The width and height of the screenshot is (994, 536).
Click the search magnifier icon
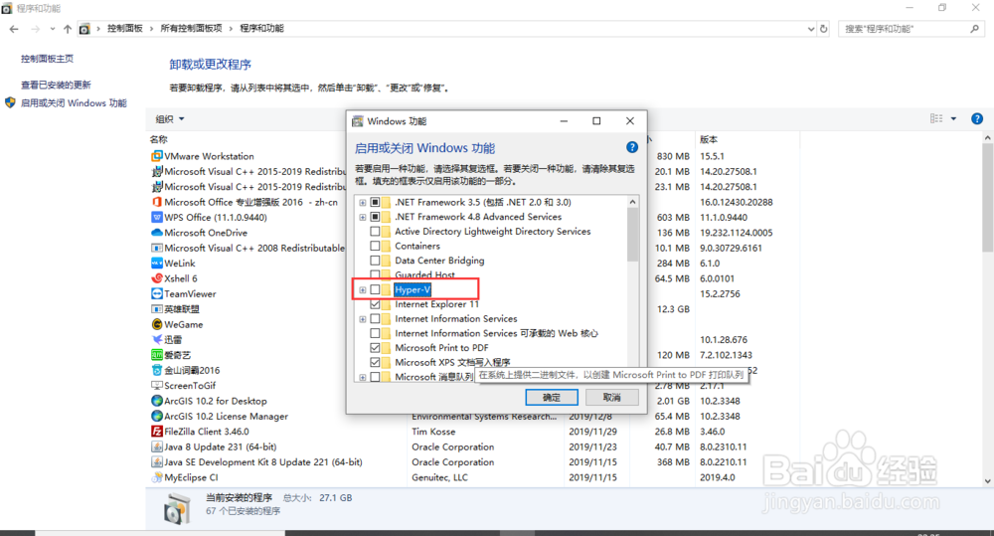(974, 29)
